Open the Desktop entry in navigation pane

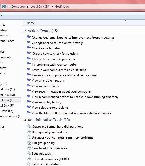tap(3, 30)
